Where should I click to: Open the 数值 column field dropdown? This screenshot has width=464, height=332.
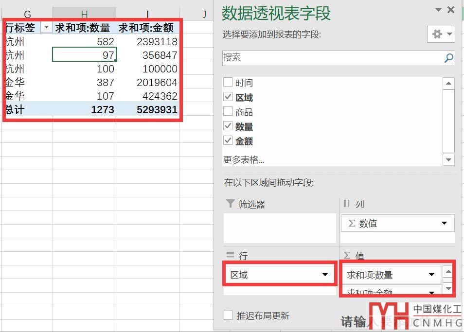point(444,224)
